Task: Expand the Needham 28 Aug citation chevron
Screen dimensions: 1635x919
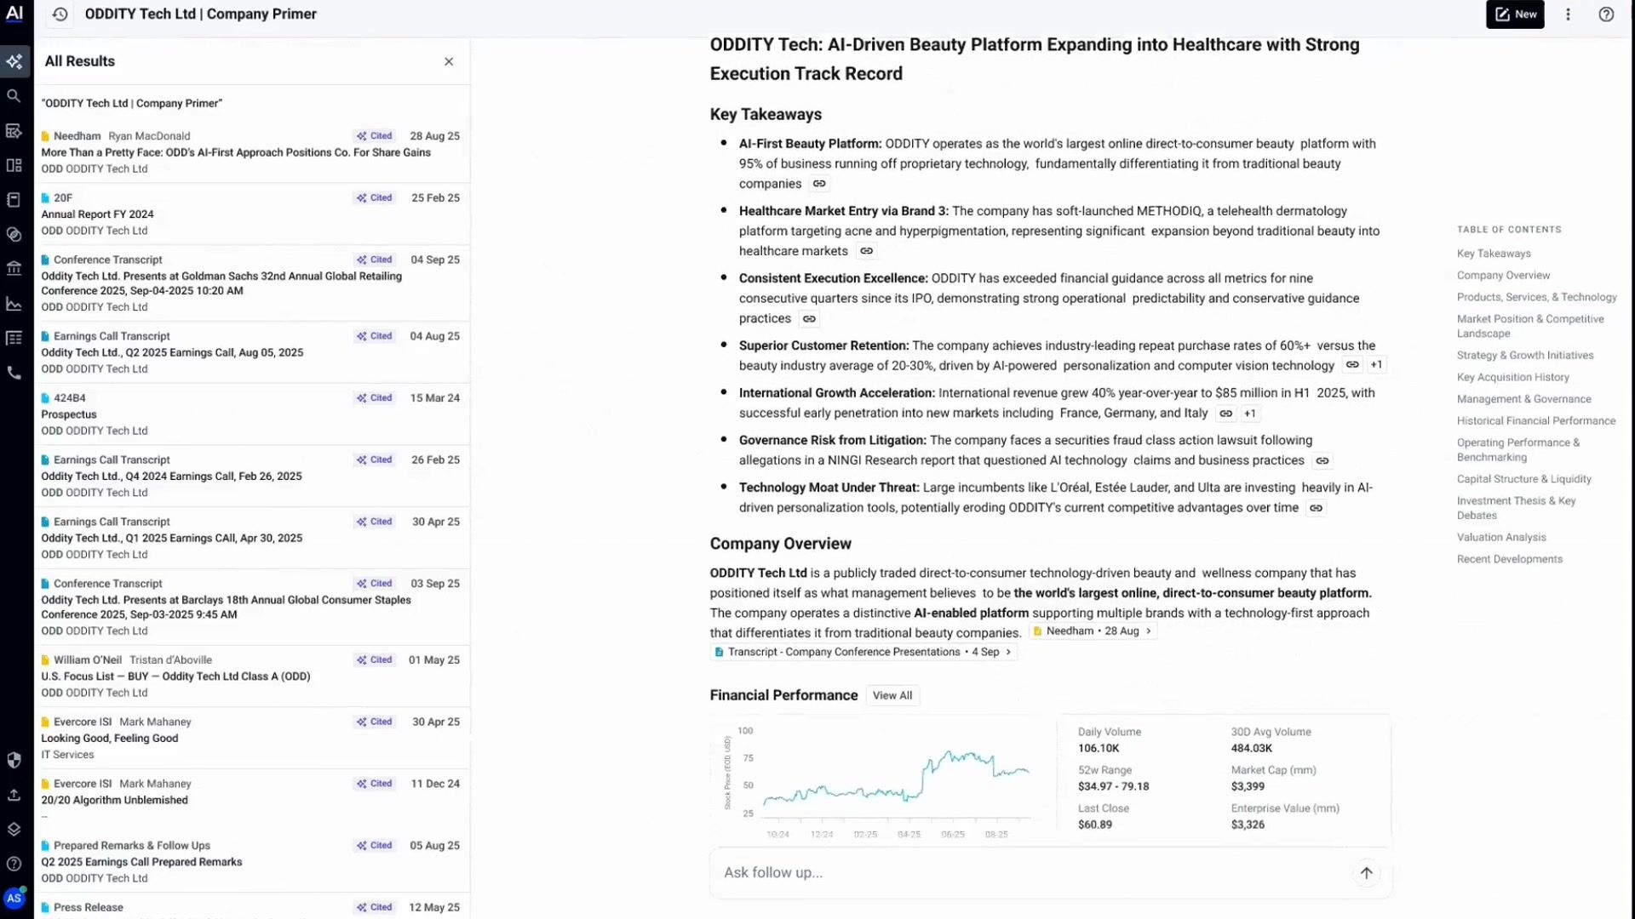Action: [1149, 631]
